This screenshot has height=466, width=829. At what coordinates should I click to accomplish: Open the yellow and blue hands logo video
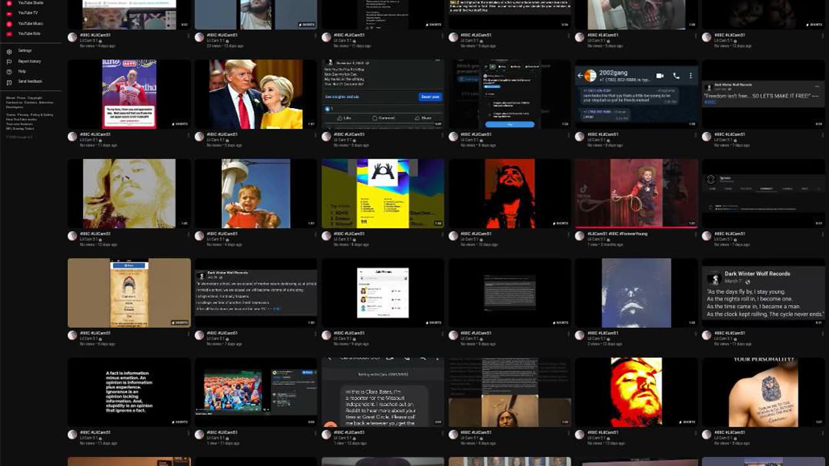[383, 194]
